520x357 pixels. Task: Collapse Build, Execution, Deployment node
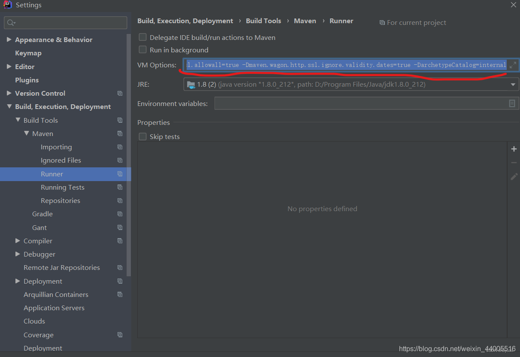pyautogui.click(x=9, y=106)
